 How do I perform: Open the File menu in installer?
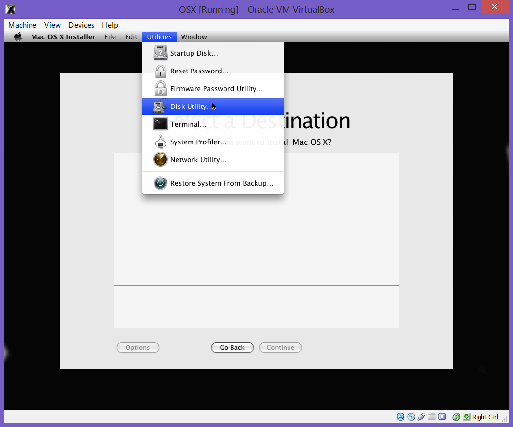110,36
